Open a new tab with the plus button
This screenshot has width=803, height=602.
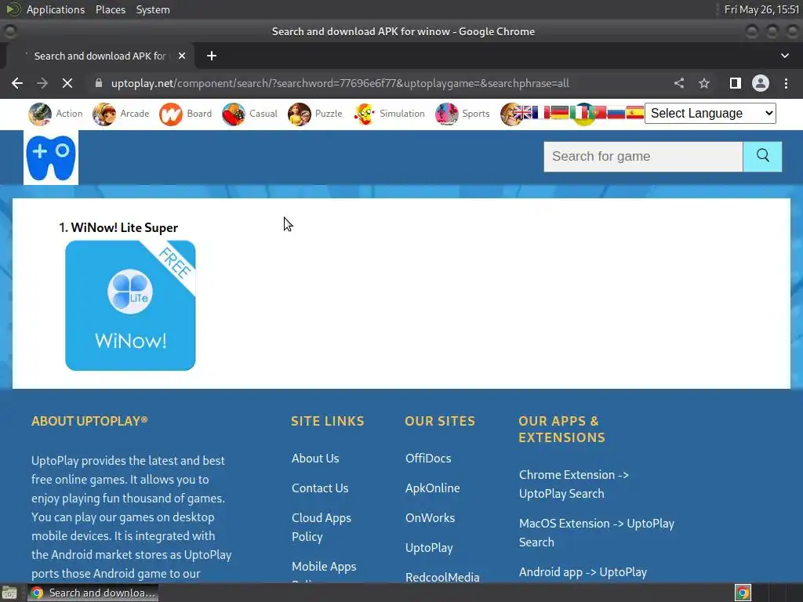[x=212, y=56]
